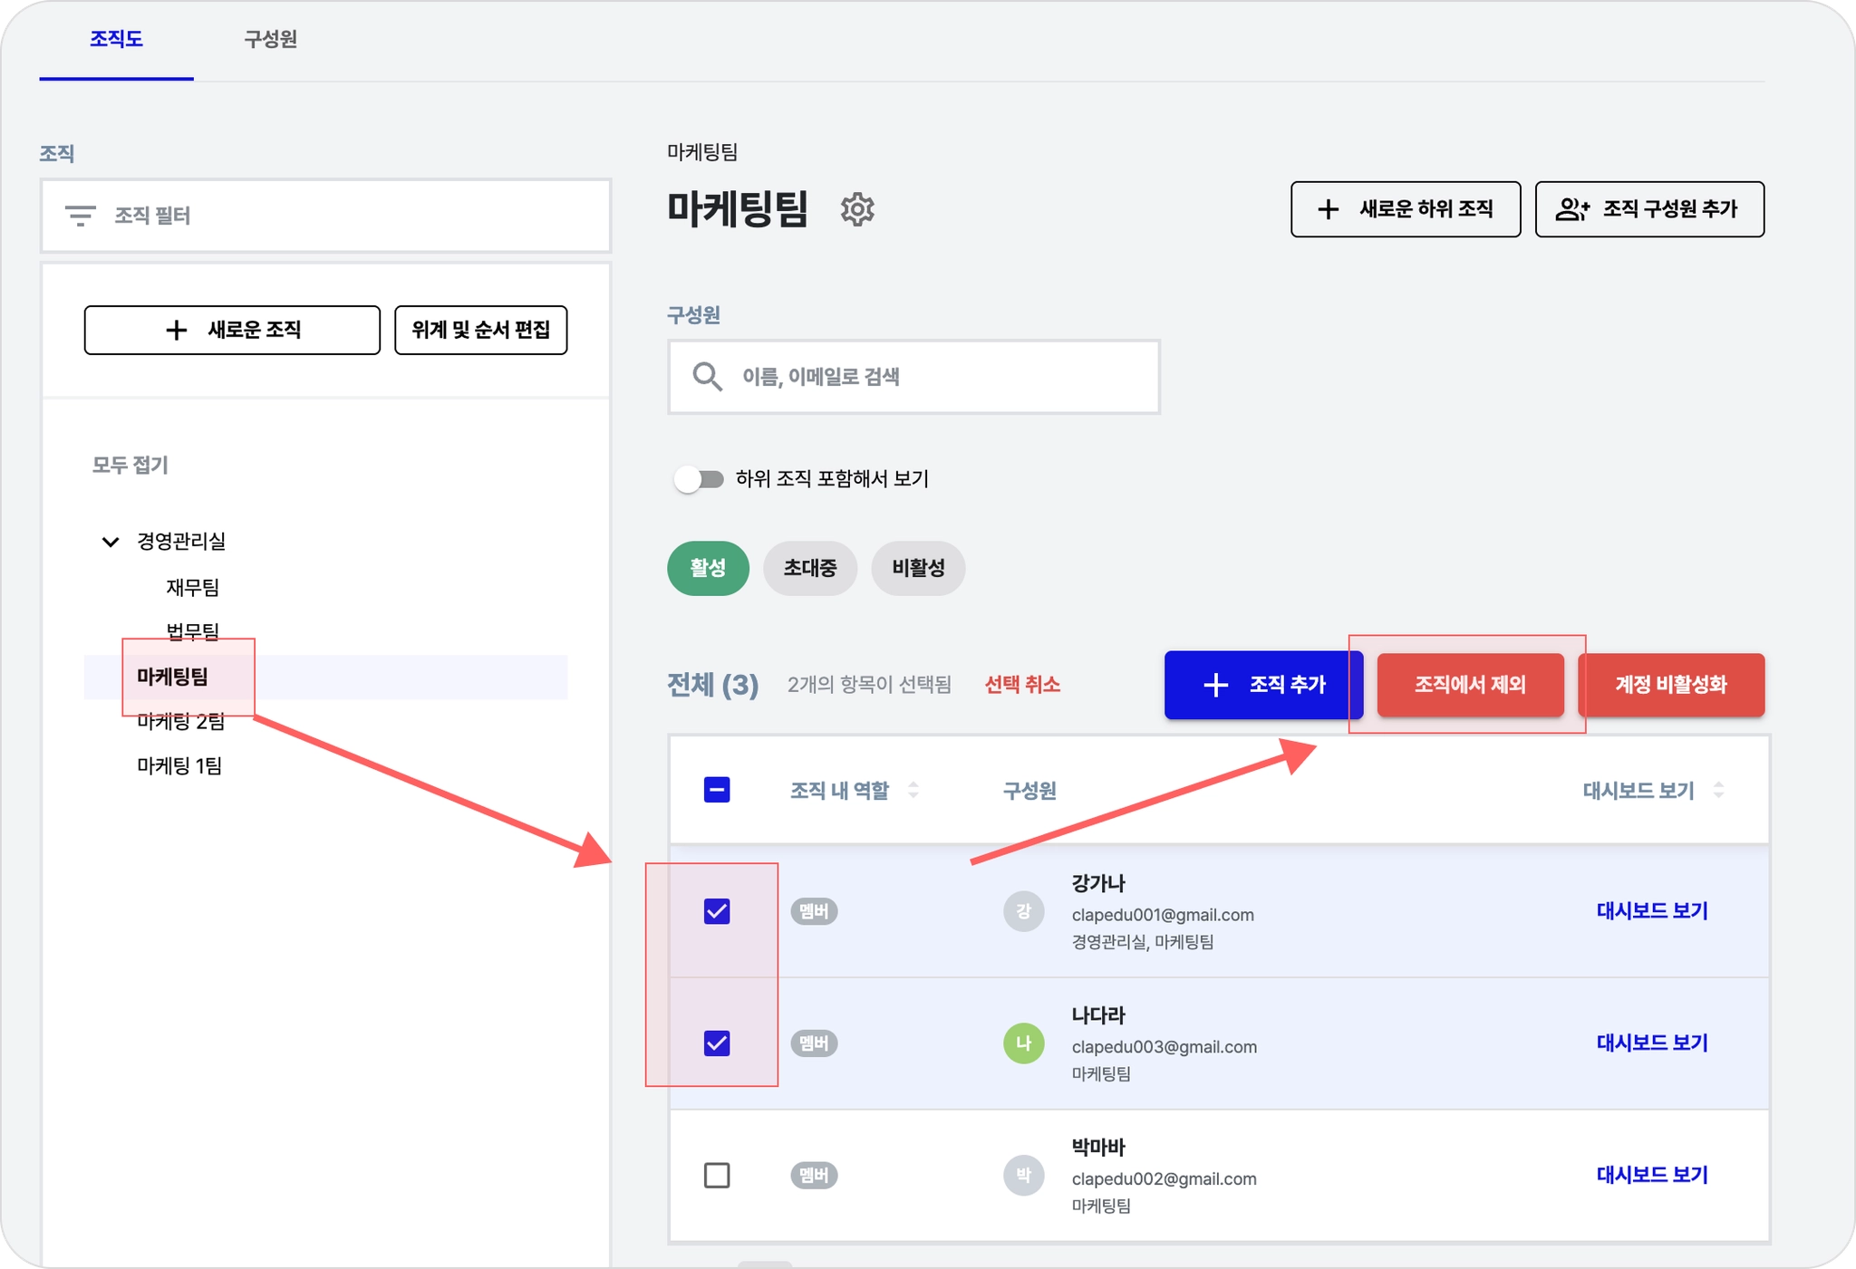Click 박마바's avatar icon
Viewport: 1856px width, 1269px height.
click(x=1023, y=1176)
